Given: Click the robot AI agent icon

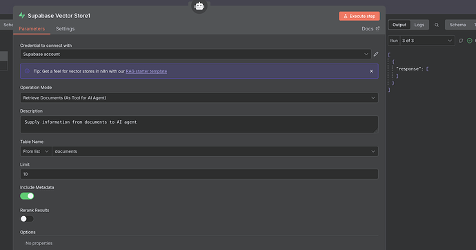Looking at the screenshot, I should [x=199, y=6].
